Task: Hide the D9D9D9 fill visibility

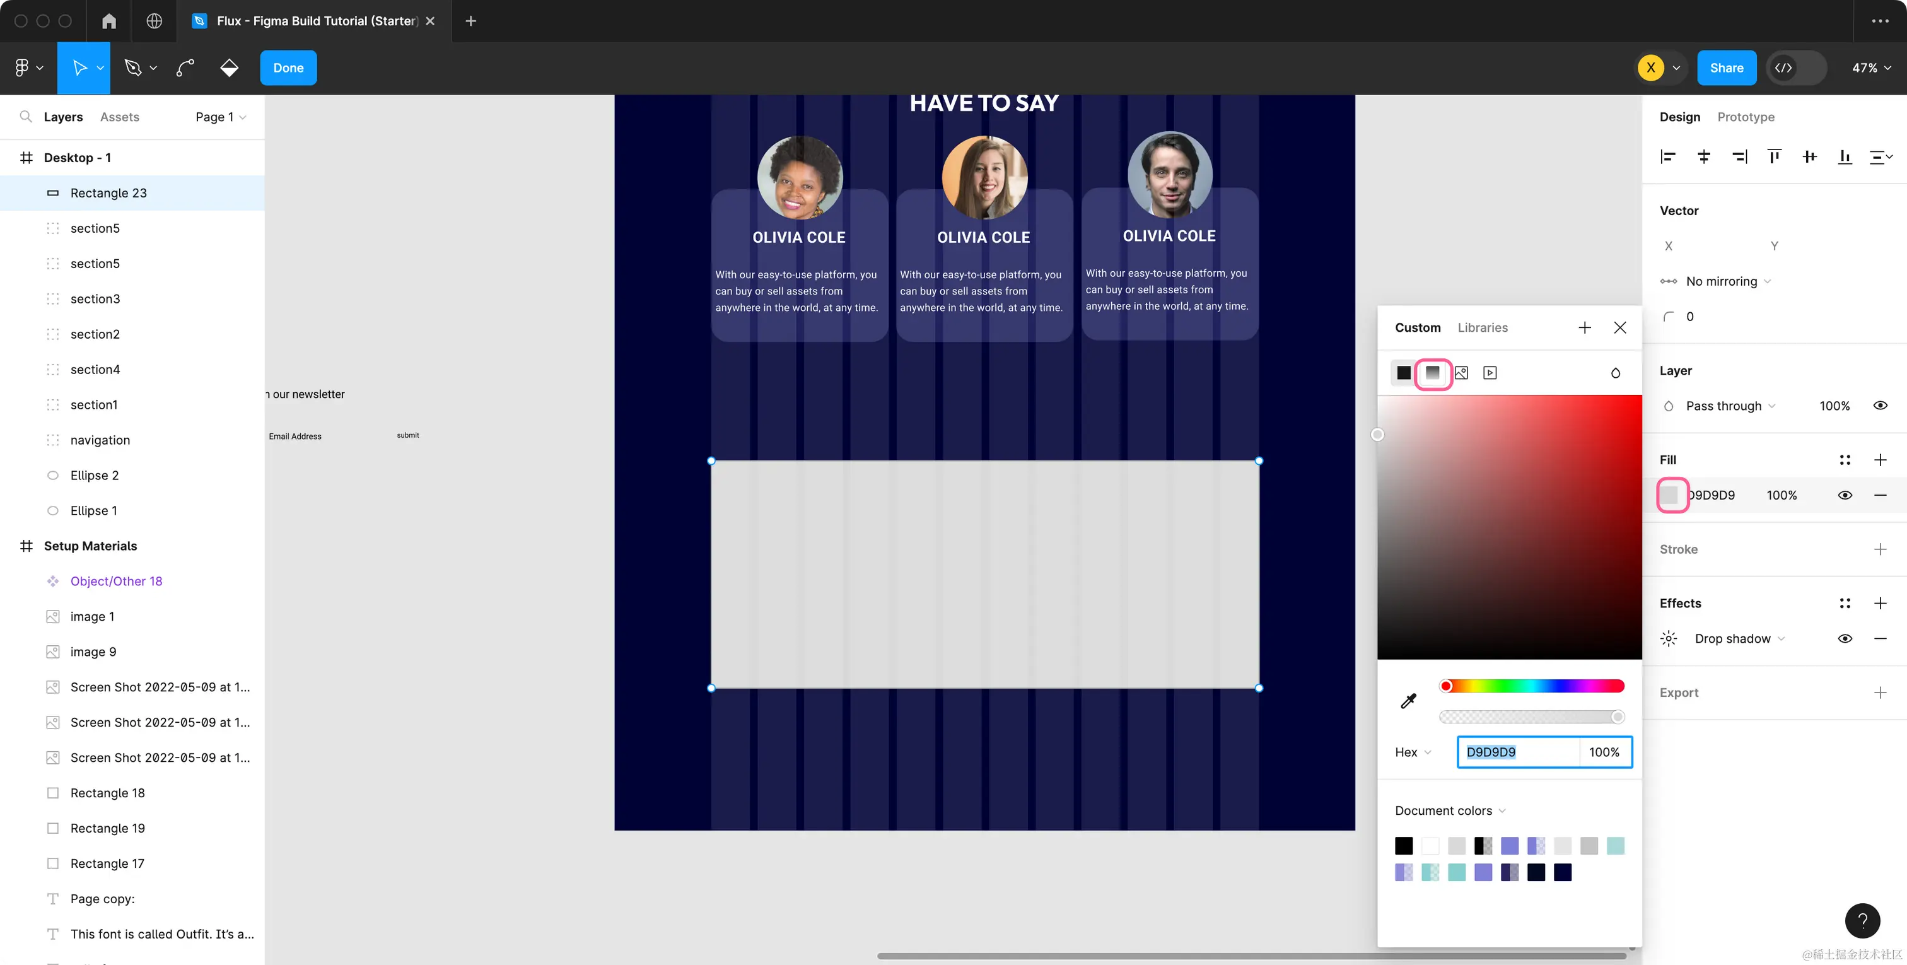Action: (1845, 494)
